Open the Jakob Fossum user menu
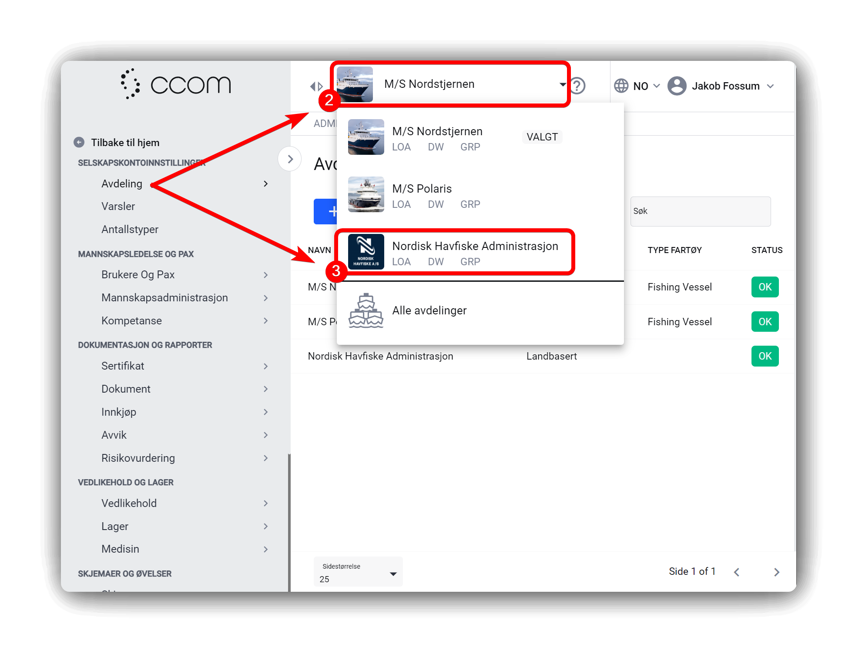 click(733, 86)
